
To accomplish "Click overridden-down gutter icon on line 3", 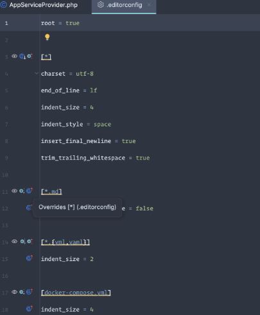I will [22, 56].
